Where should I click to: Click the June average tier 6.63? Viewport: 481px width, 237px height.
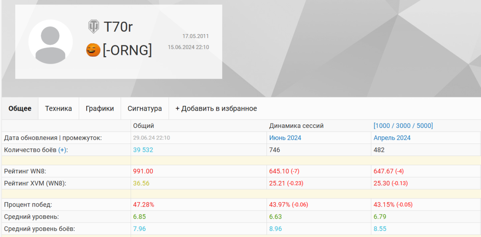[275, 217]
